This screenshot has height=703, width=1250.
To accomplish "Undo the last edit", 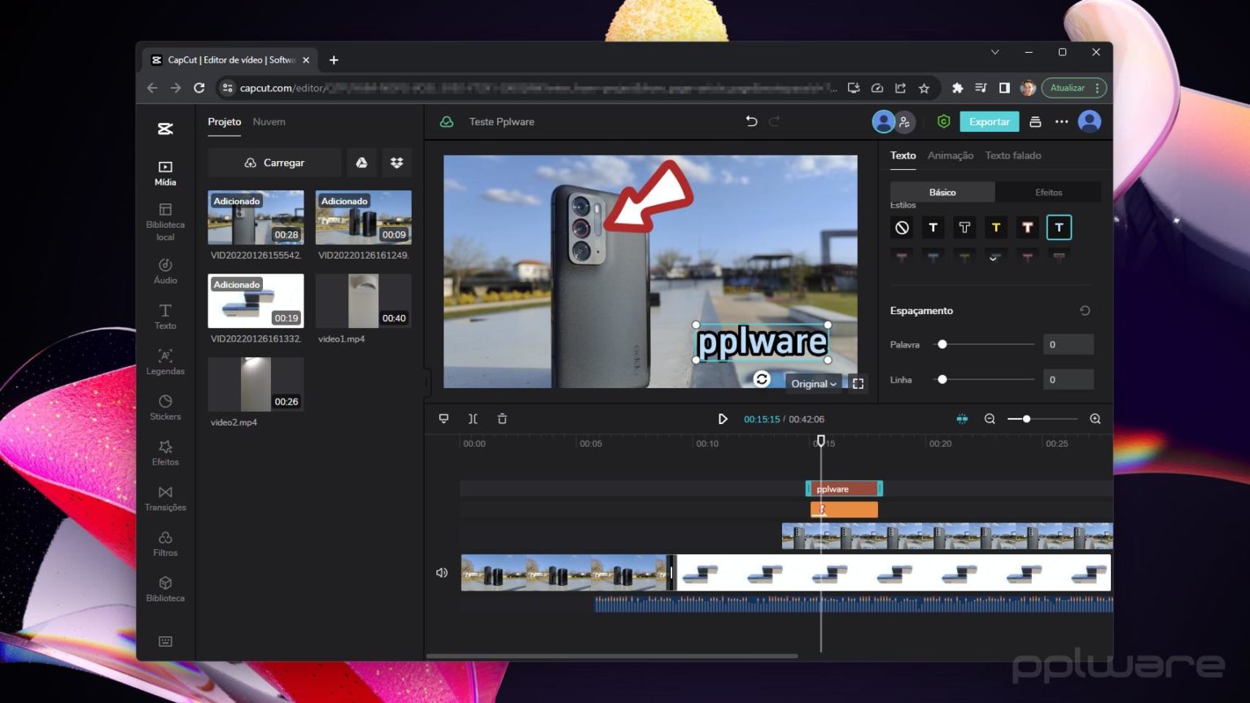I will coord(750,121).
